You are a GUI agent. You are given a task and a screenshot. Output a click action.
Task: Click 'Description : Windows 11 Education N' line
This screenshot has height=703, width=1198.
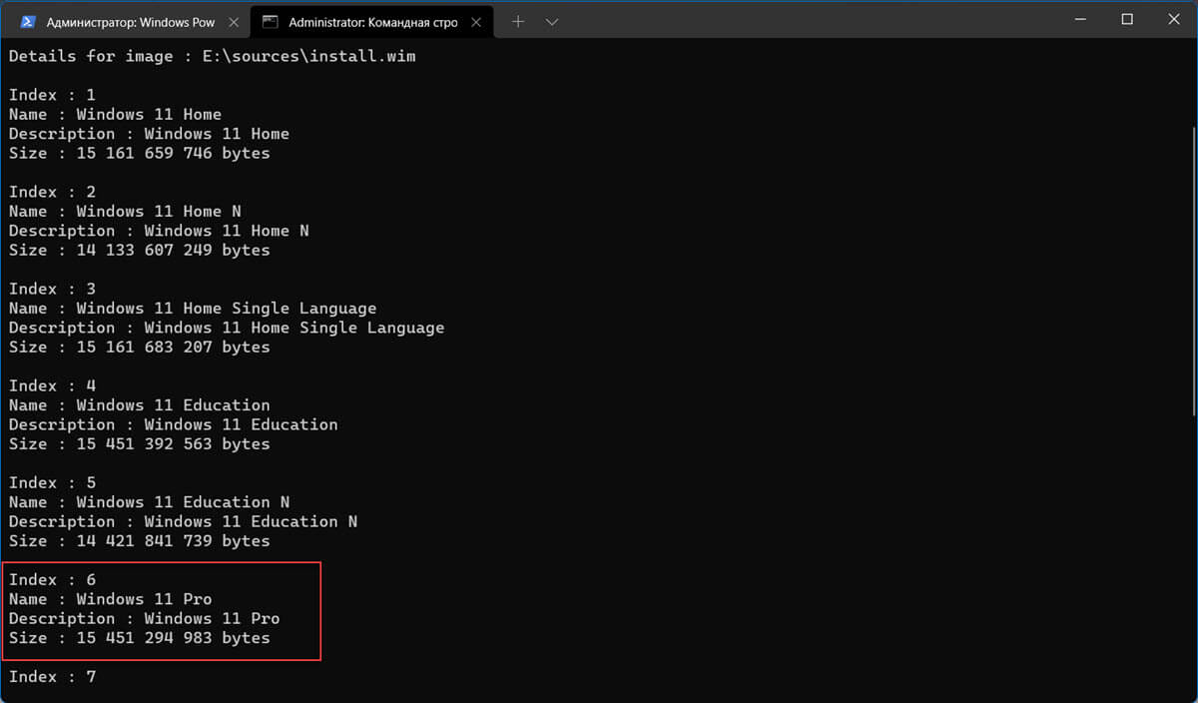pyautogui.click(x=183, y=521)
